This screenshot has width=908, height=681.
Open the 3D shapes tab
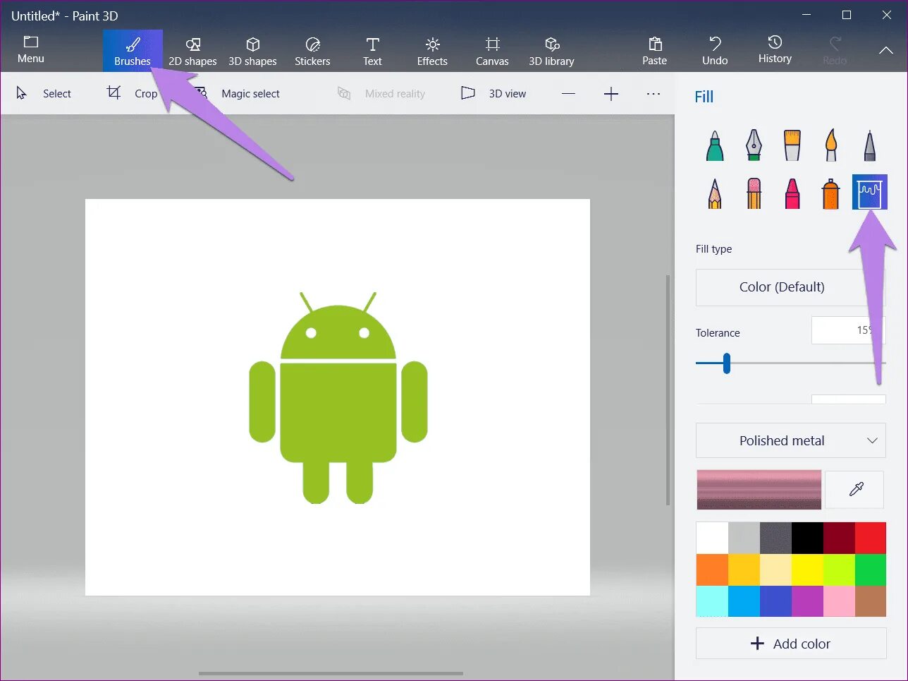(x=252, y=52)
